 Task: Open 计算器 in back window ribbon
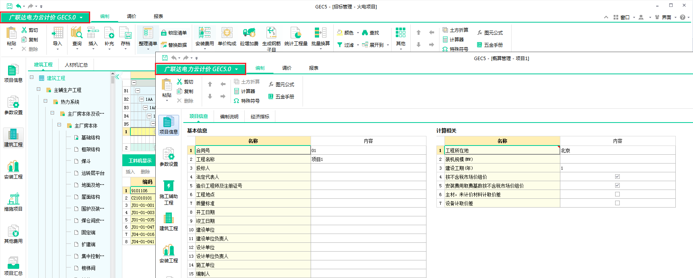453,39
